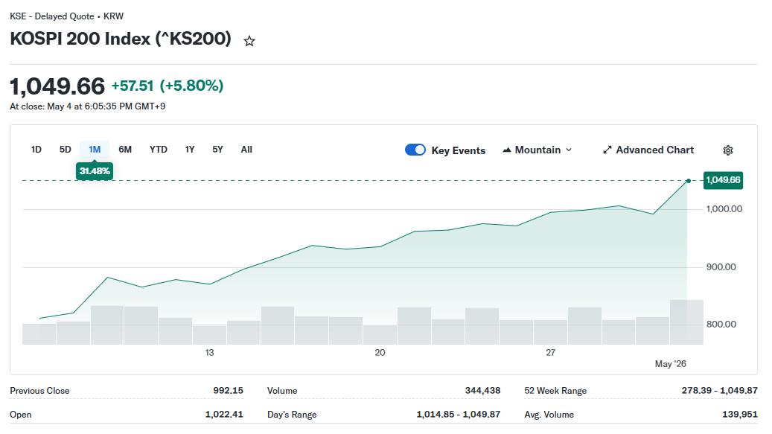772x434 pixels.
Task: Click the 1,049.66 price label on chart axis
Action: tap(723, 180)
